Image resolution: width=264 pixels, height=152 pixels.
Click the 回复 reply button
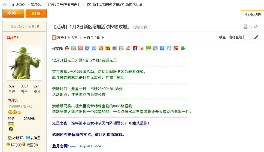36,14
